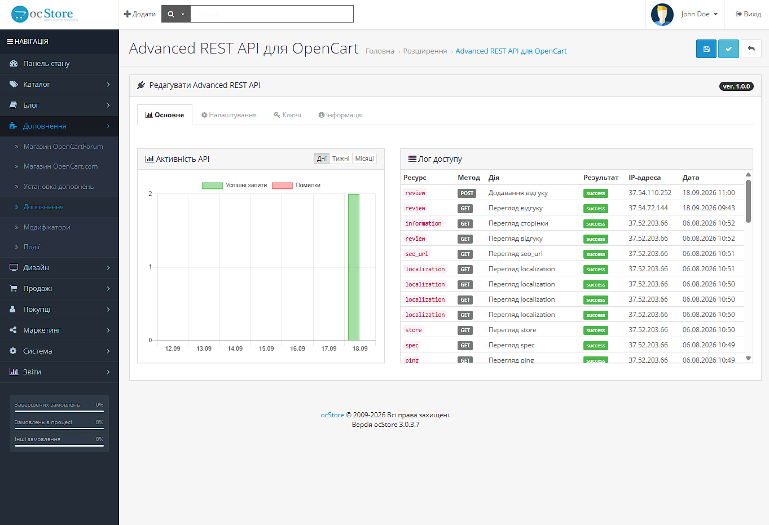Click the light-blue checkmark apply button
This screenshot has width=769, height=525.
[x=728, y=49]
